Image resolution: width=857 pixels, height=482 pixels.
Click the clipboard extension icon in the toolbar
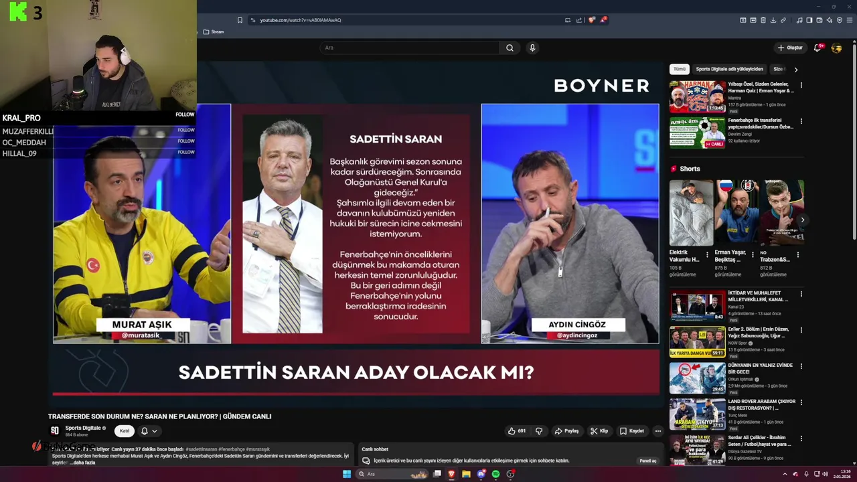[763, 20]
